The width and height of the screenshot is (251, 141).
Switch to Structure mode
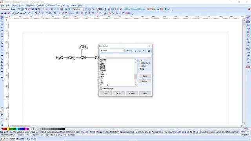(5, 9)
